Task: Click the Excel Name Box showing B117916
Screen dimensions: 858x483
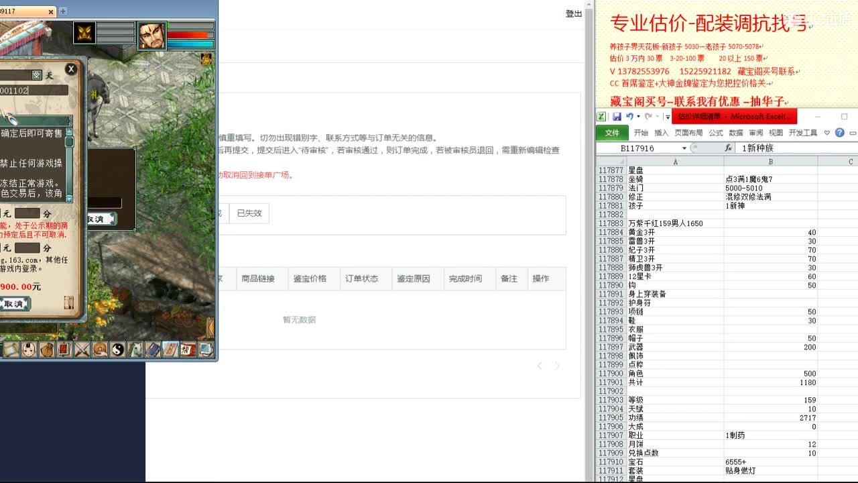Action: coord(639,148)
